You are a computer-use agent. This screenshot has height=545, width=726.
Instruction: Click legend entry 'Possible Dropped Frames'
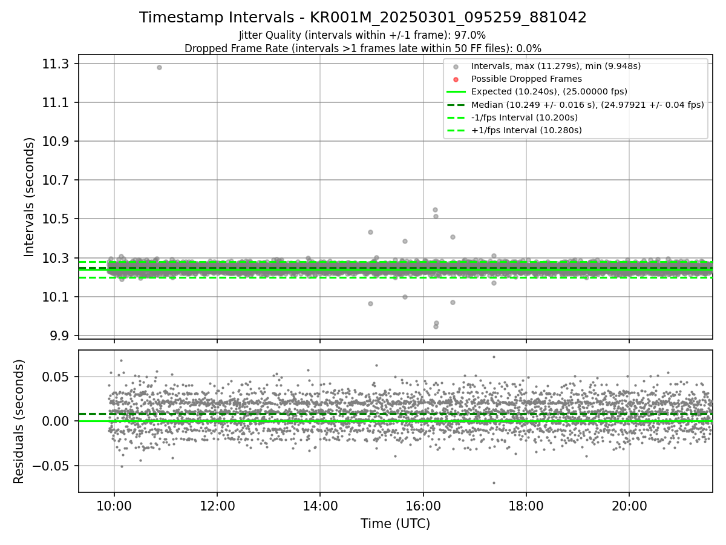click(526, 79)
